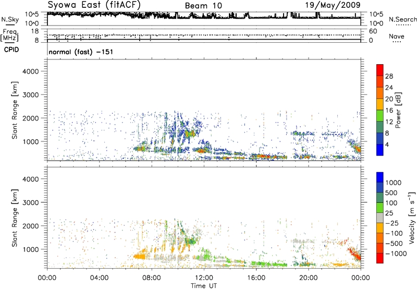The image size is (417, 289).
Task: Click the "12" label on Power colorbar
Action: 389,122
